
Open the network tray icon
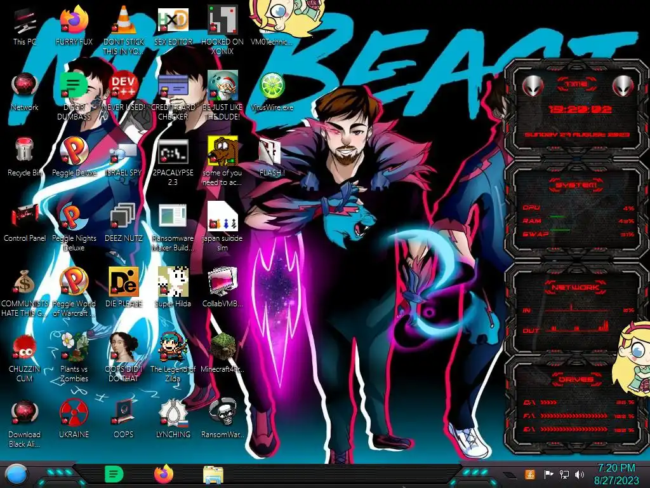pos(564,474)
